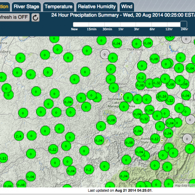Image resolution: width=195 pixels, height=195 pixels.
Task: Click the 'Last updated on' timestamp text
Action: [120, 190]
